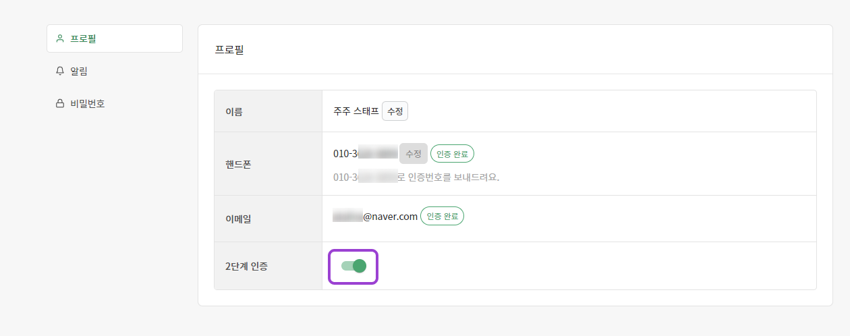
Task: Select the 핸드폰 row label
Action: (x=238, y=164)
